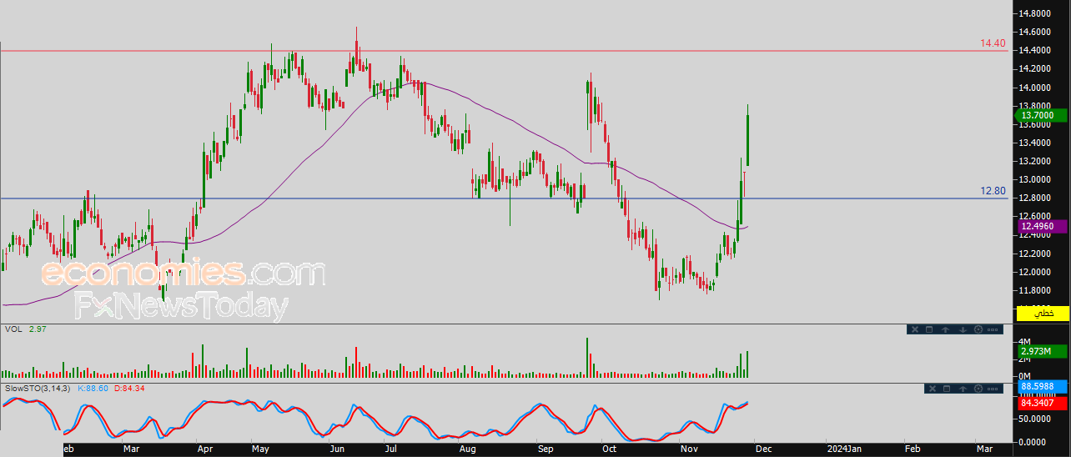
Task: Move the VOL panel down
Action: [962, 329]
